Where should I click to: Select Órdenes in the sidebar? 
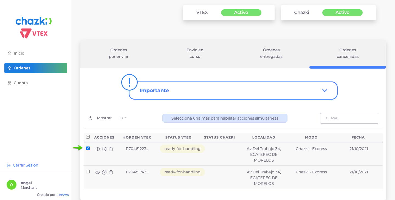click(x=36, y=68)
